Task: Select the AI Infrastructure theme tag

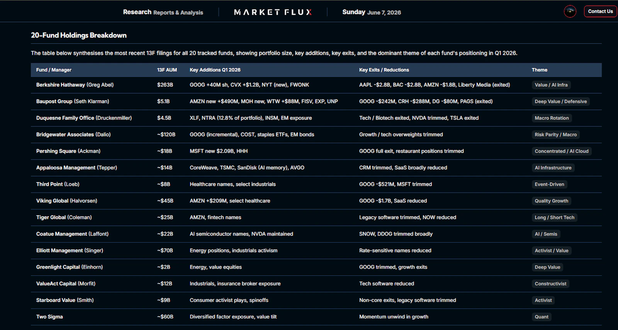Action: coord(553,168)
